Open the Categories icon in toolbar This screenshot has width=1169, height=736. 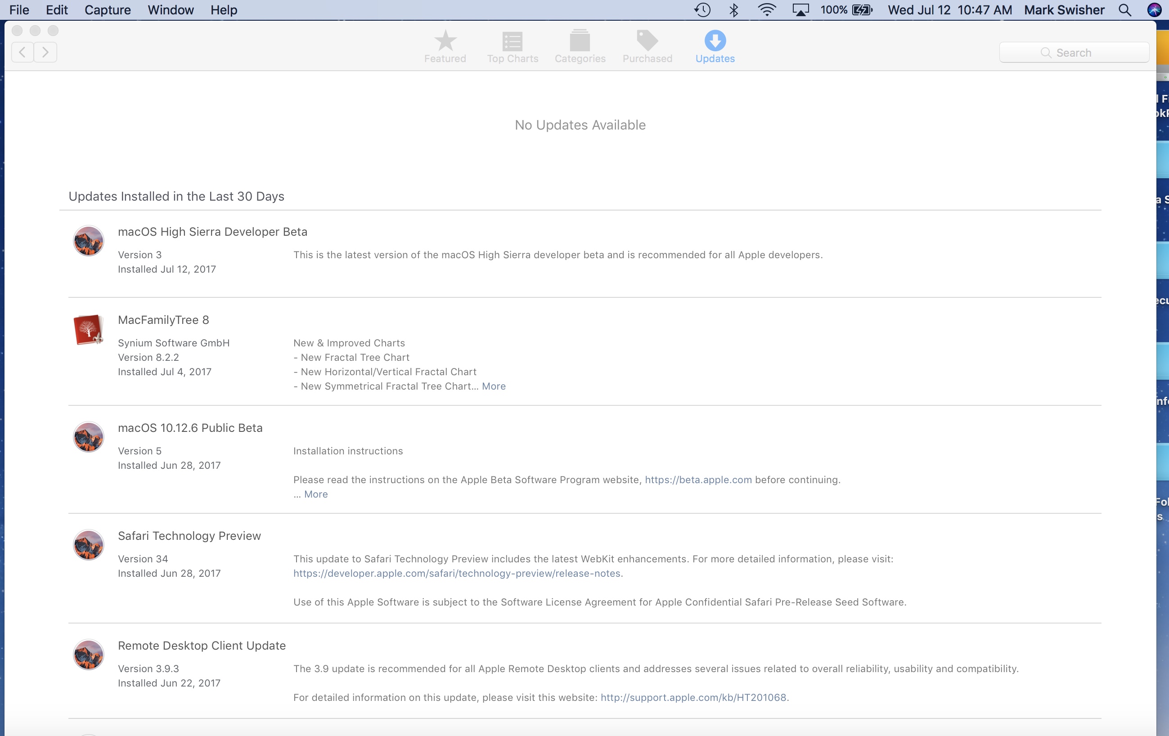(x=580, y=41)
